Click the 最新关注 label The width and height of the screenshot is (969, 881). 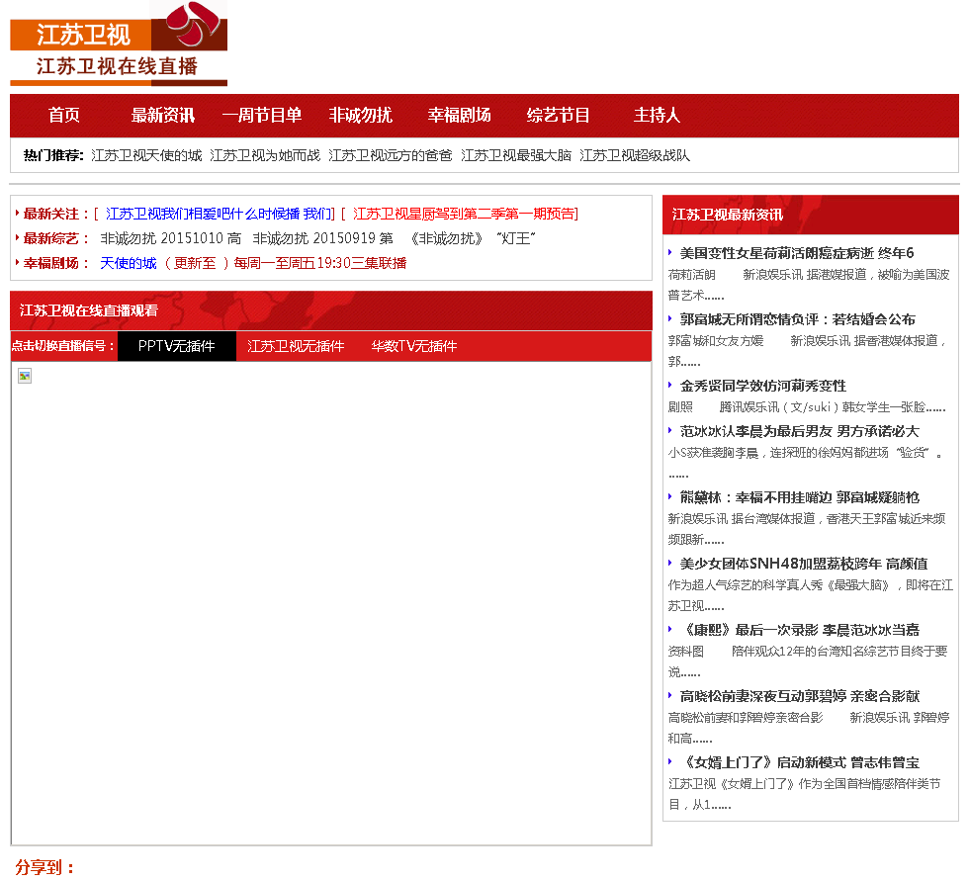[x=56, y=214]
